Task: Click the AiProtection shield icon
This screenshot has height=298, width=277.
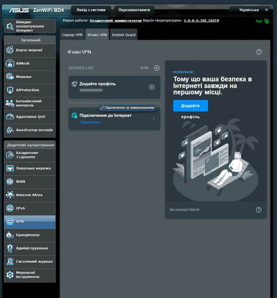Action: click(10, 90)
